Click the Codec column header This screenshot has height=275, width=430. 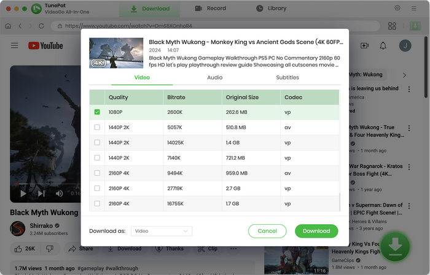tap(310, 97)
